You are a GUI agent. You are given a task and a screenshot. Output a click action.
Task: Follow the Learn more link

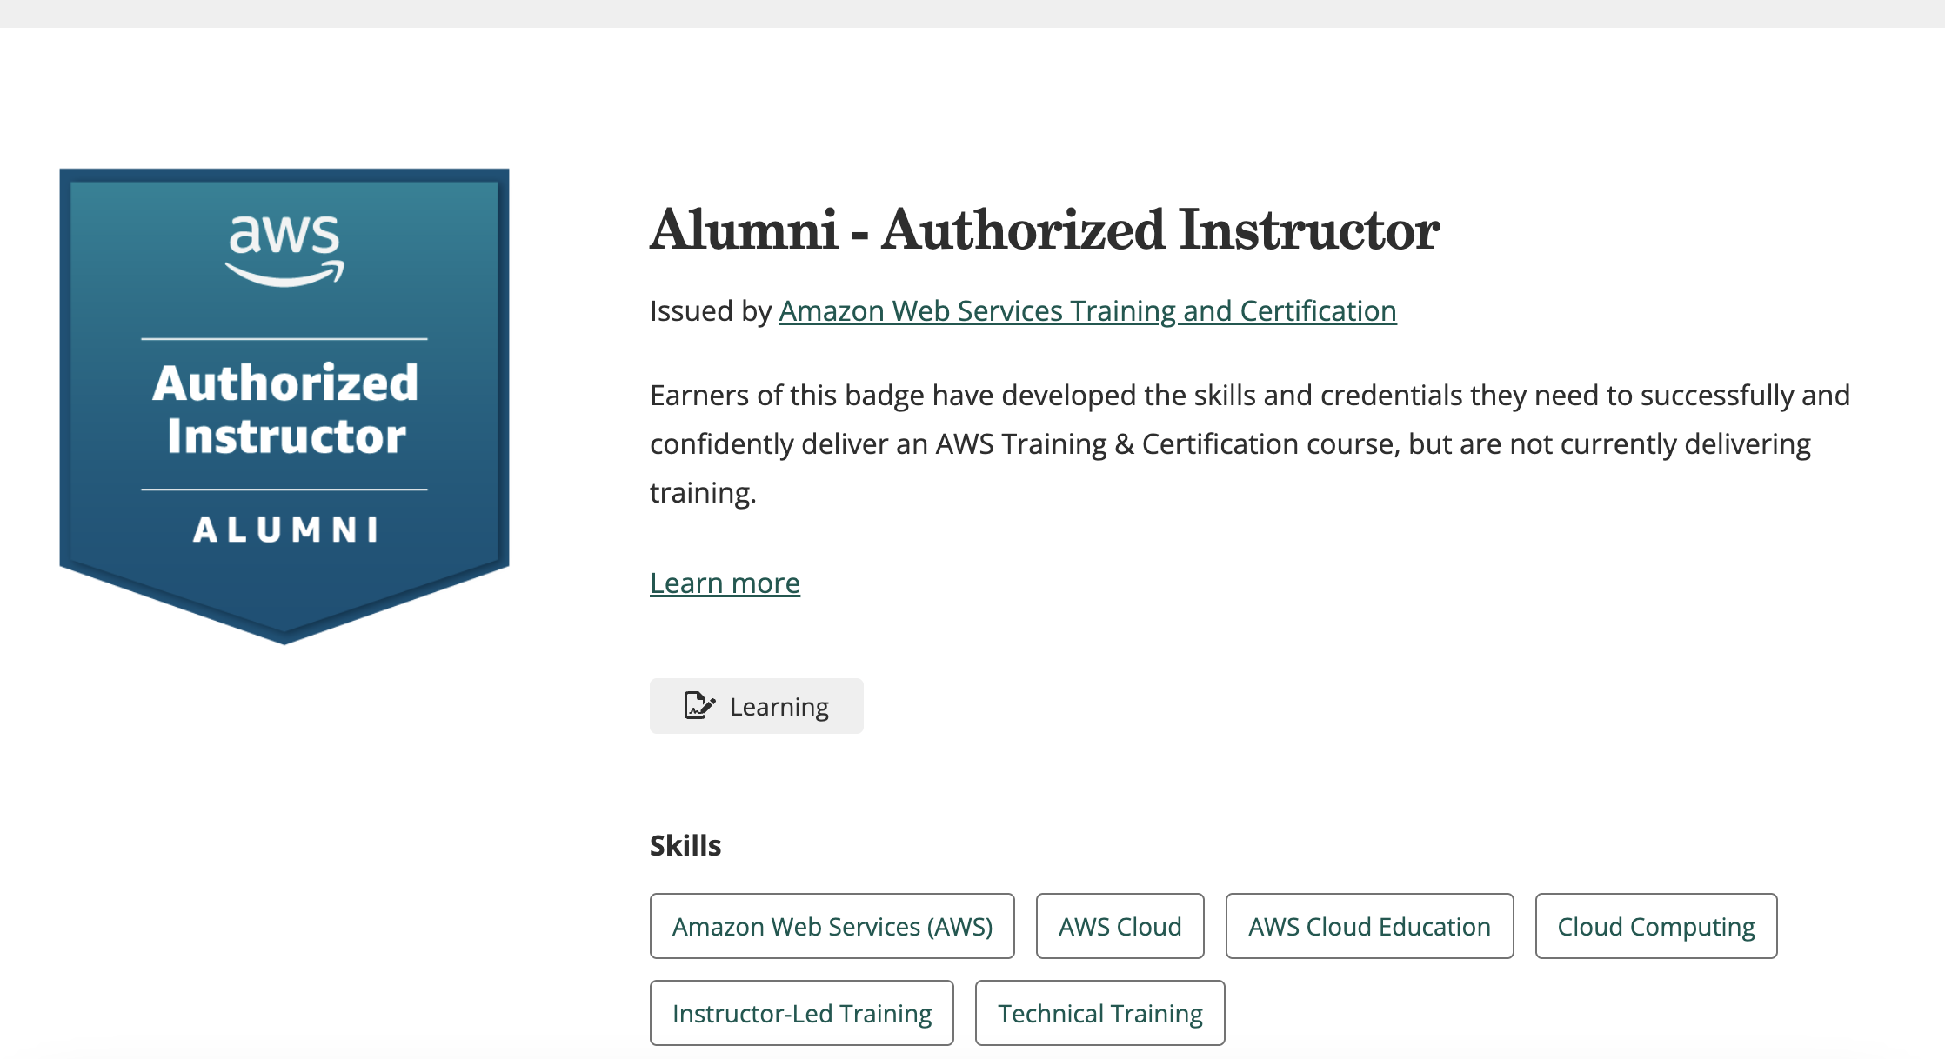point(725,583)
